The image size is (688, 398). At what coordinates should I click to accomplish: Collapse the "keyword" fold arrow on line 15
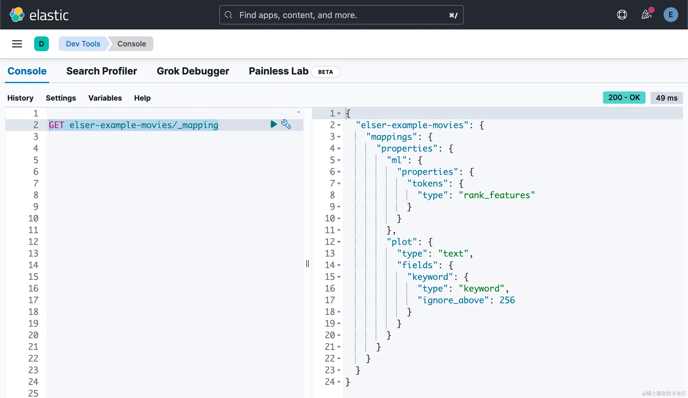(339, 277)
